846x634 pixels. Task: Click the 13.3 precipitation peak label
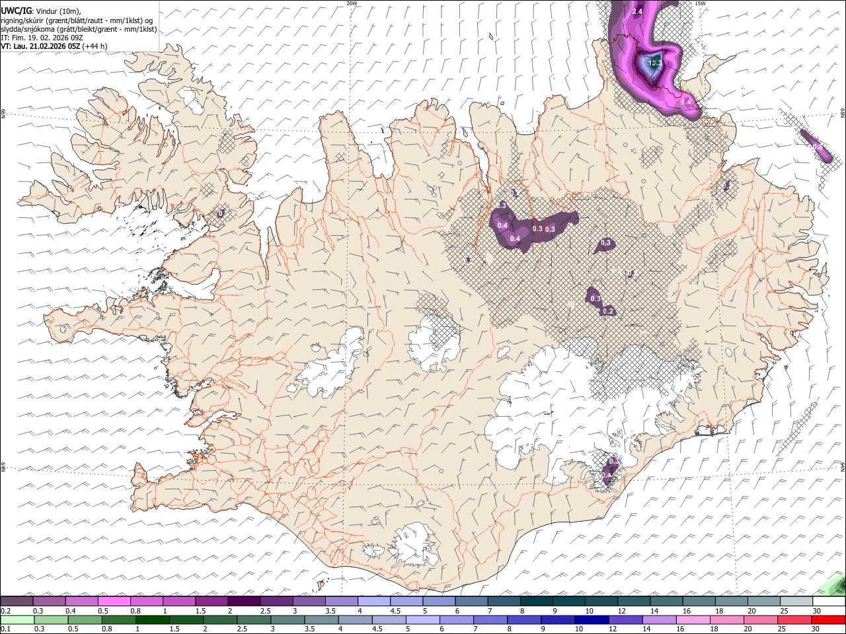click(x=655, y=63)
